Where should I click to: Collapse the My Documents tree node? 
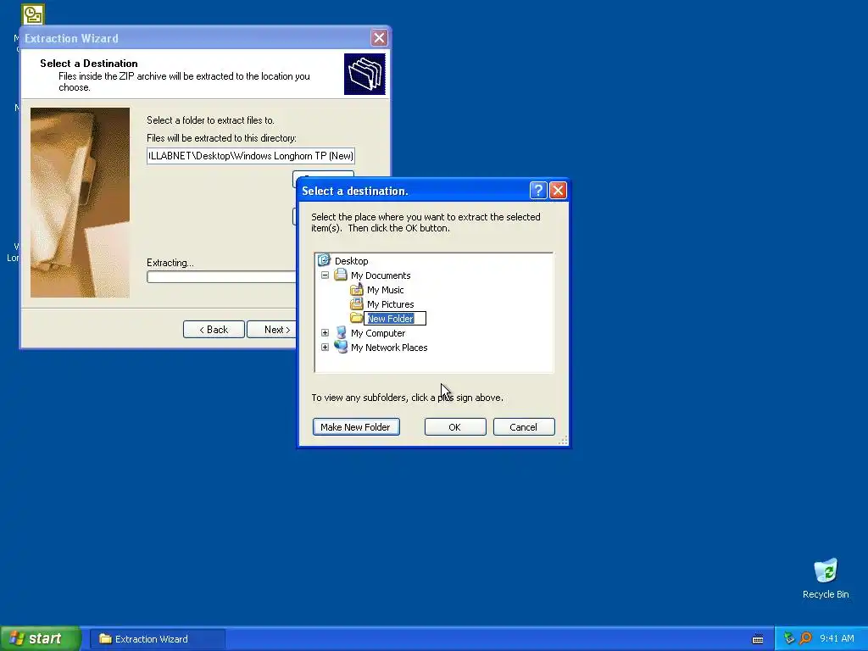325,275
